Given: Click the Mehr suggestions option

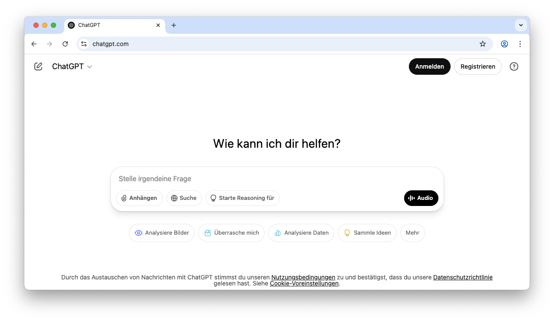Looking at the screenshot, I should [412, 233].
